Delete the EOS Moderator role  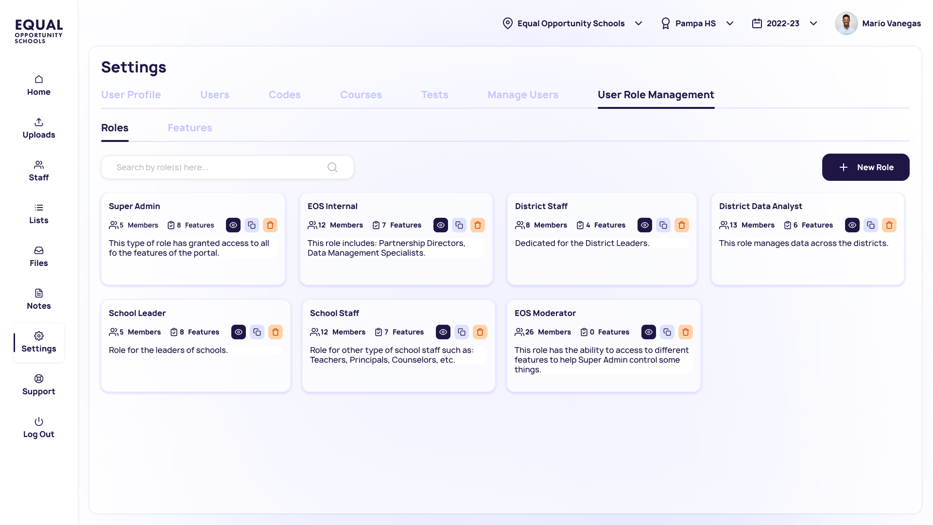pos(686,332)
